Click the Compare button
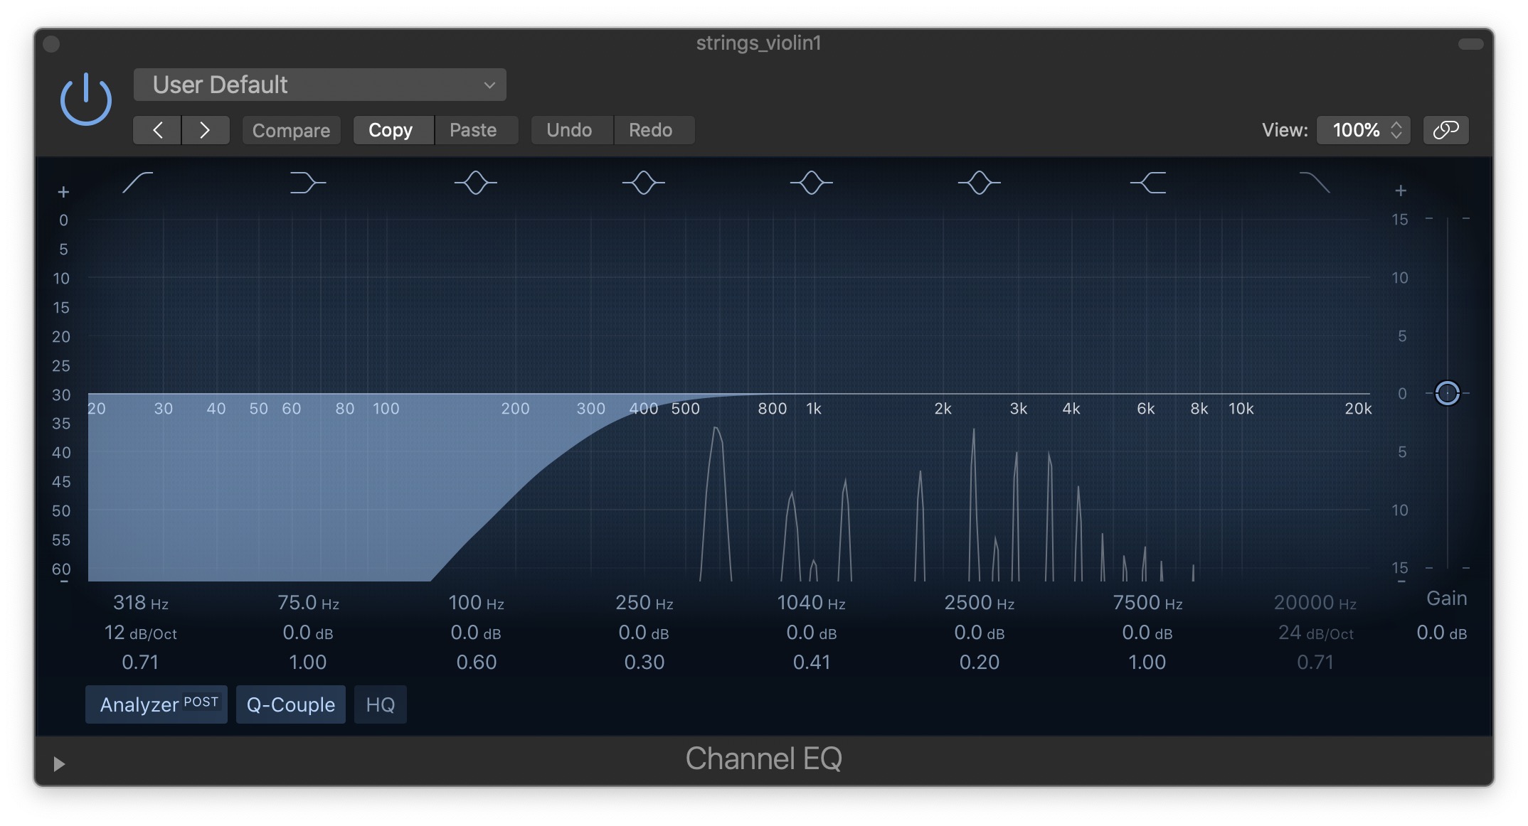1528x826 pixels. point(291,130)
